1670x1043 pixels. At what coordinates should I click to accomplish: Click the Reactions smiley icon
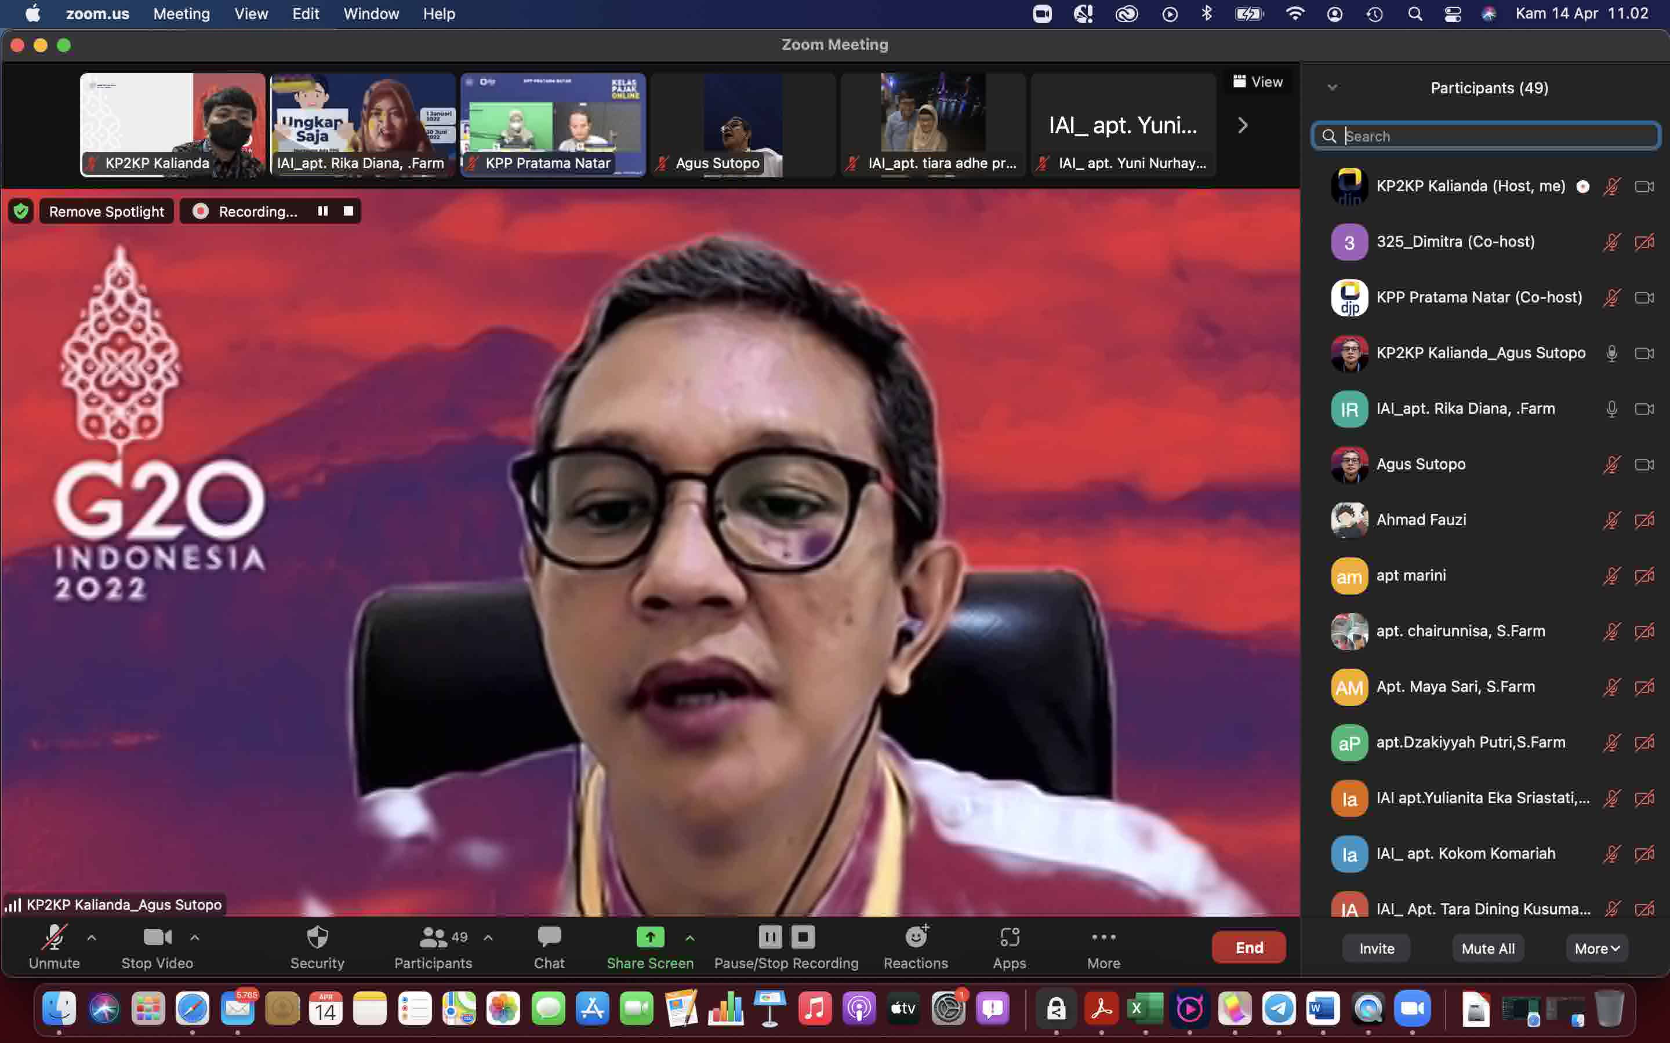[x=916, y=938]
